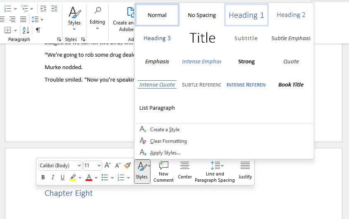This screenshot has height=219, width=349.
Task: Apply the Subtle Reference style
Action: tap(202, 84)
